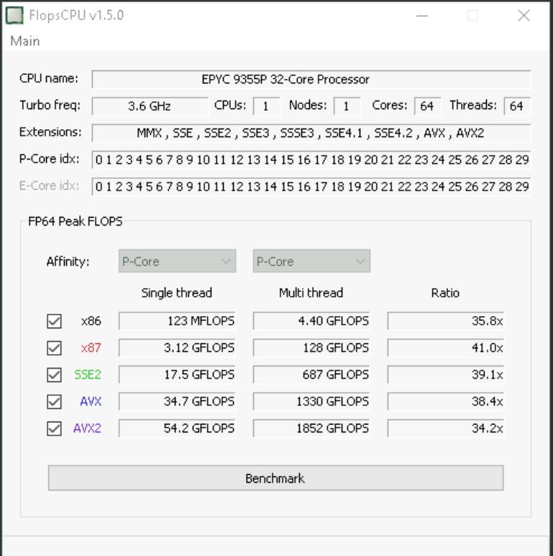The height and width of the screenshot is (556, 553).
Task: Click the x87 ratio 41.0x value
Action: tap(446, 348)
